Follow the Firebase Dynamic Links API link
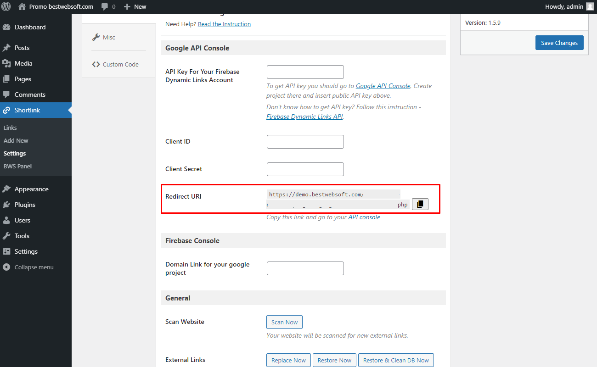The height and width of the screenshot is (367, 597). coord(304,117)
